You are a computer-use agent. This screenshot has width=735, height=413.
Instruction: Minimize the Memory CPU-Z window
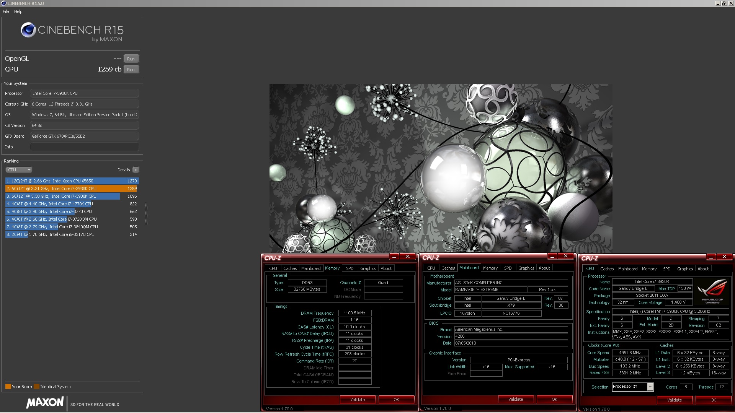[394, 257]
